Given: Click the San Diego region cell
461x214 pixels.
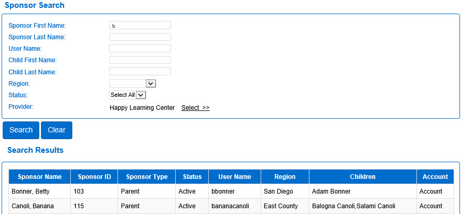Looking at the screenshot, I should [285, 192].
